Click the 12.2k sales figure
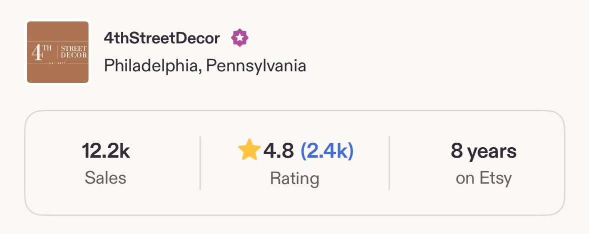Viewport: 589px width, 234px height. [105, 151]
